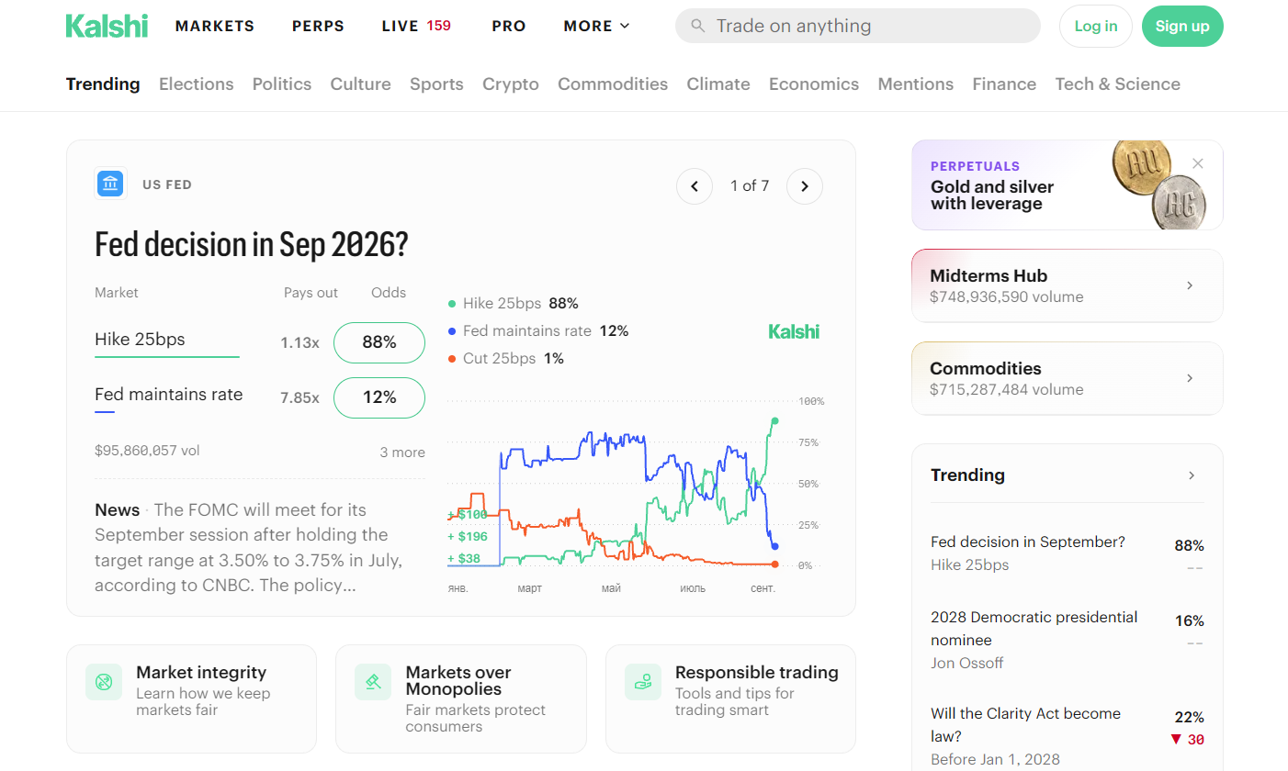Focus the Trade on anything search field
The width and height of the screenshot is (1288, 771).
tap(858, 26)
